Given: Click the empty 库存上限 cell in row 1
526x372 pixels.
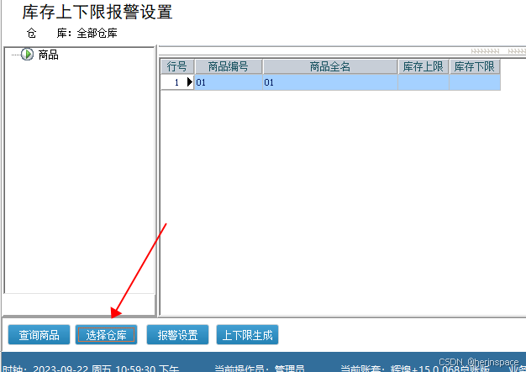Looking at the screenshot, I should pyautogui.click(x=423, y=82).
